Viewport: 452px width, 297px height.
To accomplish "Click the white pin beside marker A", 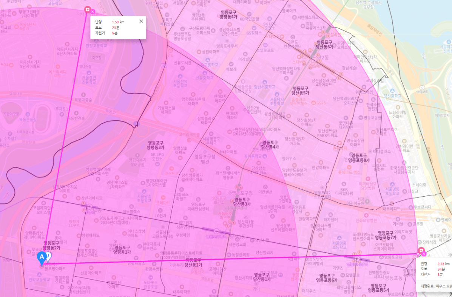I will 48,256.
